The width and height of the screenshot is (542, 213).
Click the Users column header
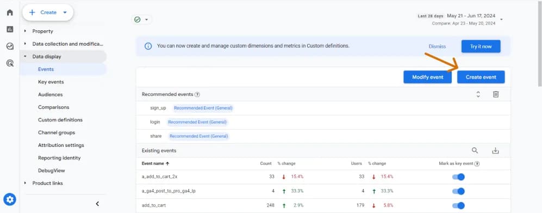[357, 164]
